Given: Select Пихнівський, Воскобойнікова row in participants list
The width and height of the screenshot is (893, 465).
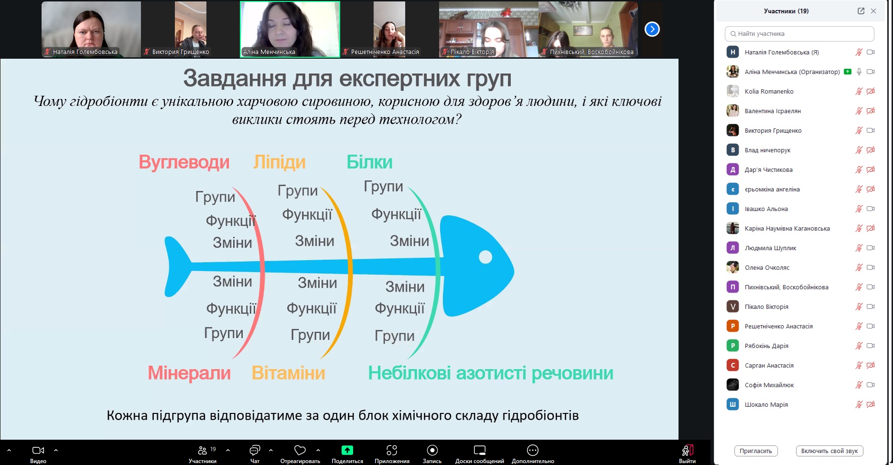Looking at the screenshot, I should point(801,287).
